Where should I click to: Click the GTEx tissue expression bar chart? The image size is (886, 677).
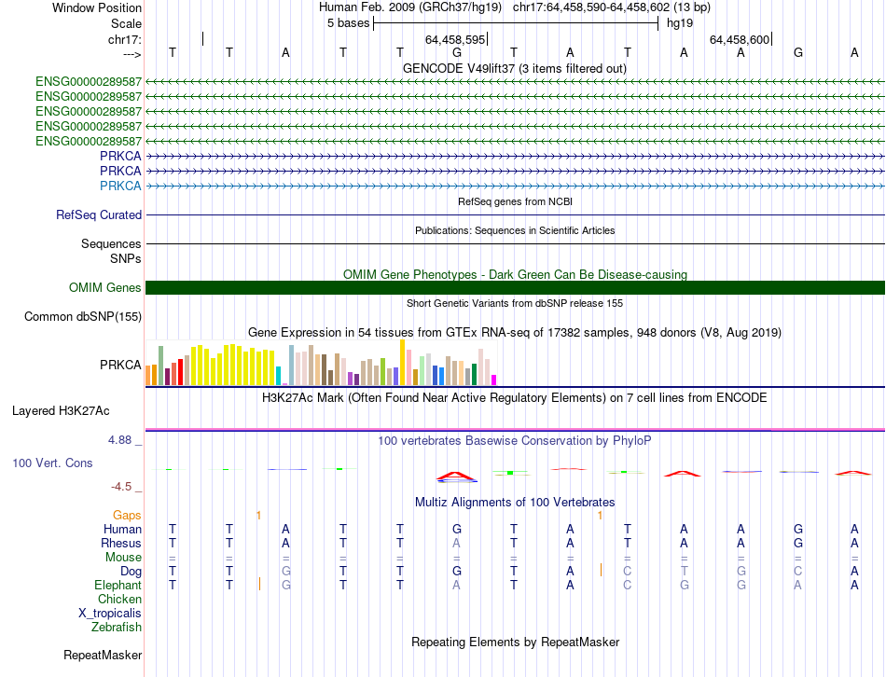click(321, 363)
